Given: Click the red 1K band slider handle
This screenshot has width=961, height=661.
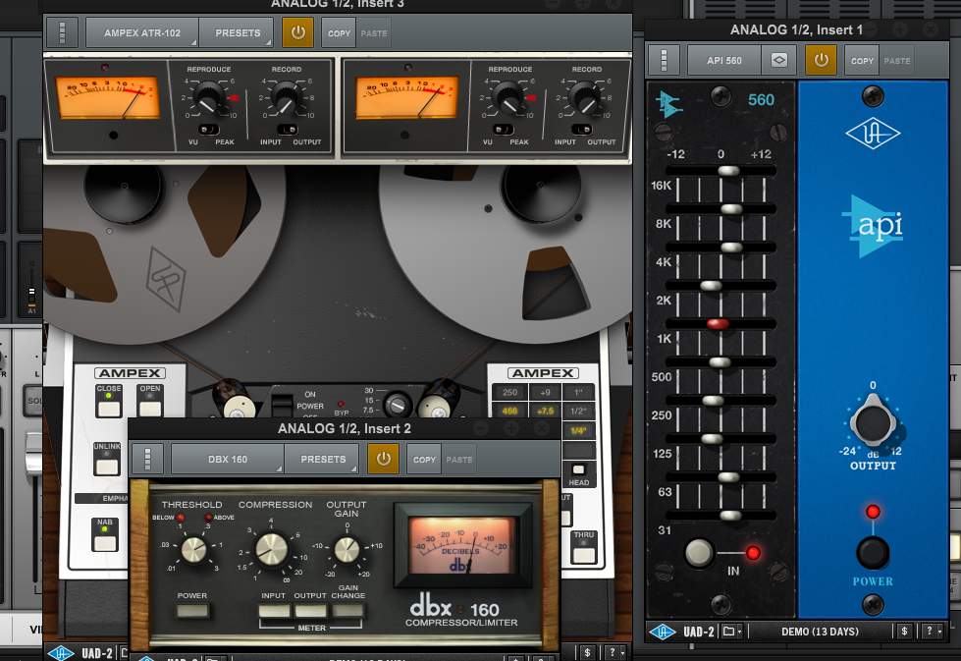Looking at the screenshot, I should (x=718, y=324).
